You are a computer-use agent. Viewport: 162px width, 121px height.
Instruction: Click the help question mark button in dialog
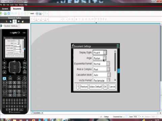[78, 87]
